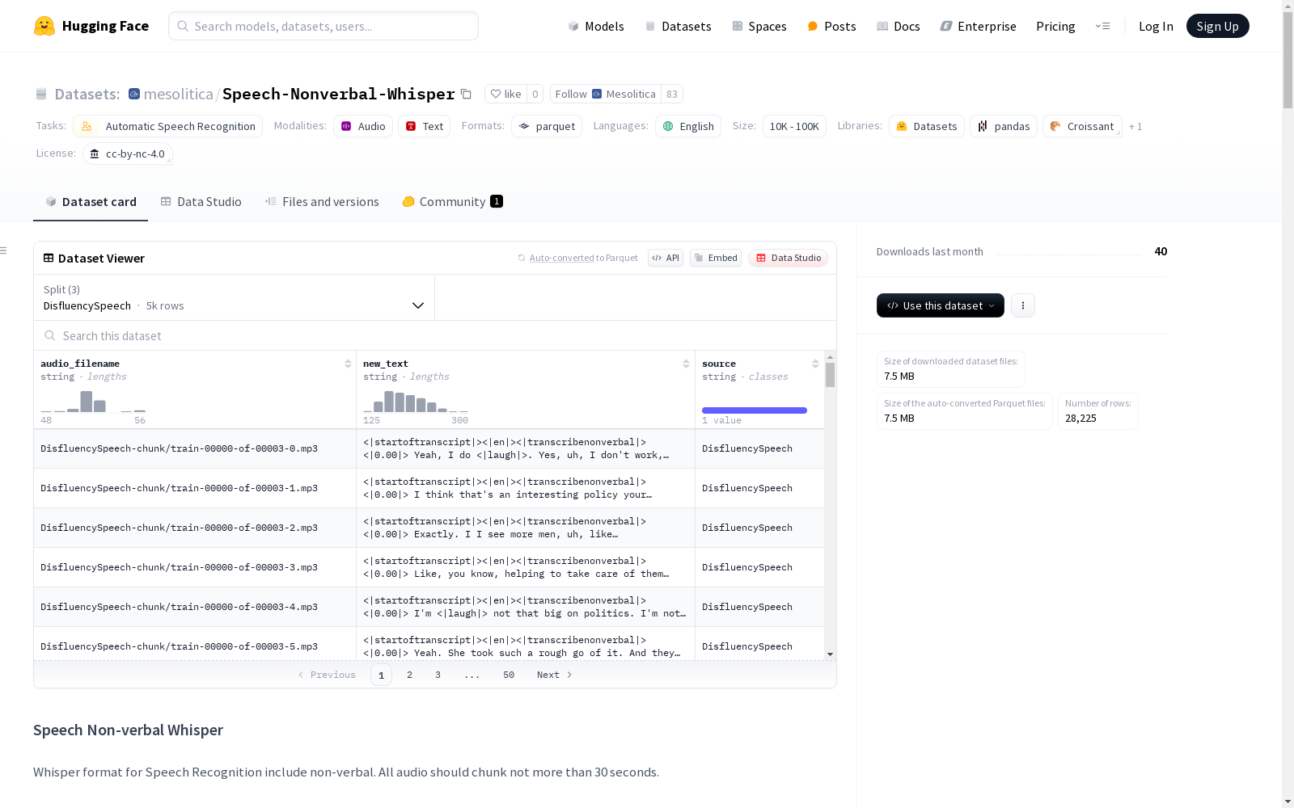
Task: Go to page 2 of the dataset
Action: pos(410,675)
